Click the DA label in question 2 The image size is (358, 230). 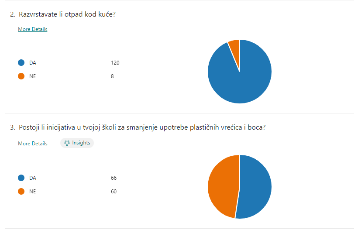tap(33, 63)
